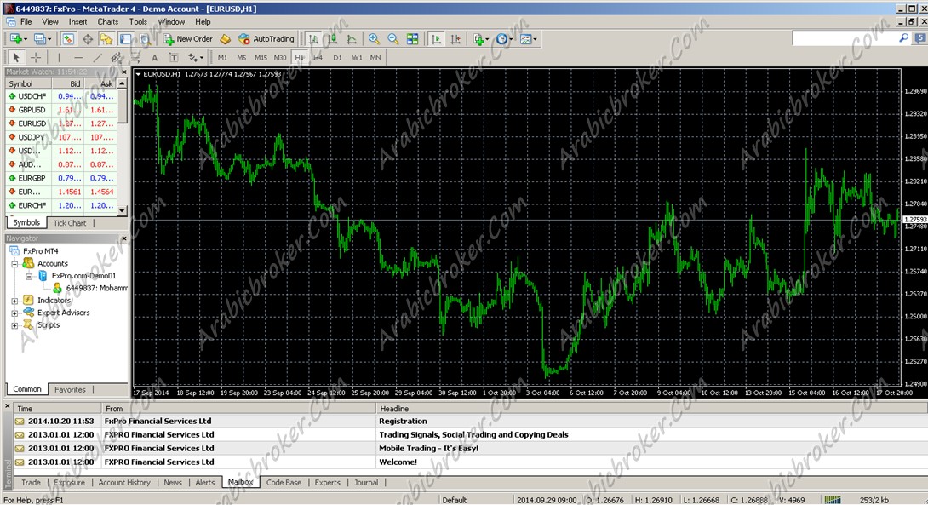The height and width of the screenshot is (505, 928).
Task: Collapse the Accounts tree node
Action: [x=14, y=264]
